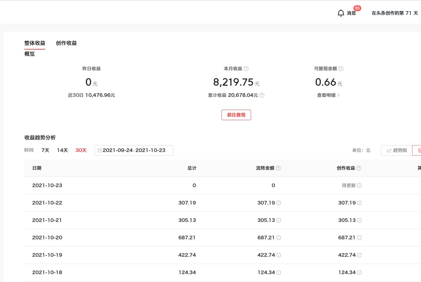Click info icon next to 687.21 流转金额
Screen dimensions: 421x282
tap(279, 238)
